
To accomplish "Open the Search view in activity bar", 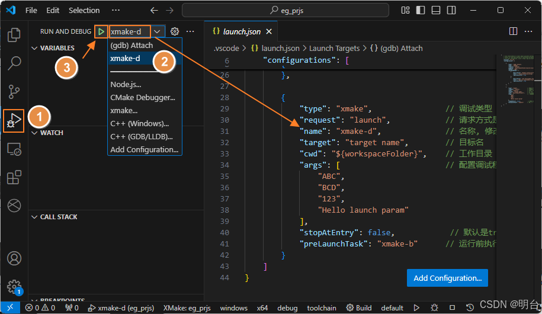I will point(14,63).
